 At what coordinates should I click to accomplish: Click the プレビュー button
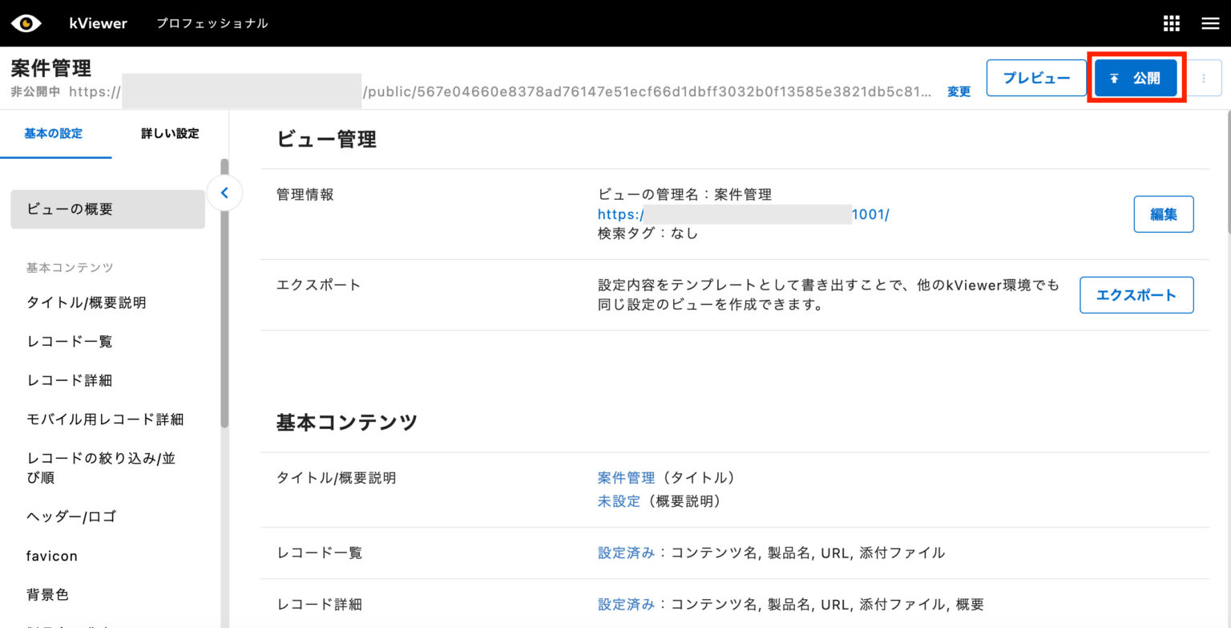(x=1036, y=78)
